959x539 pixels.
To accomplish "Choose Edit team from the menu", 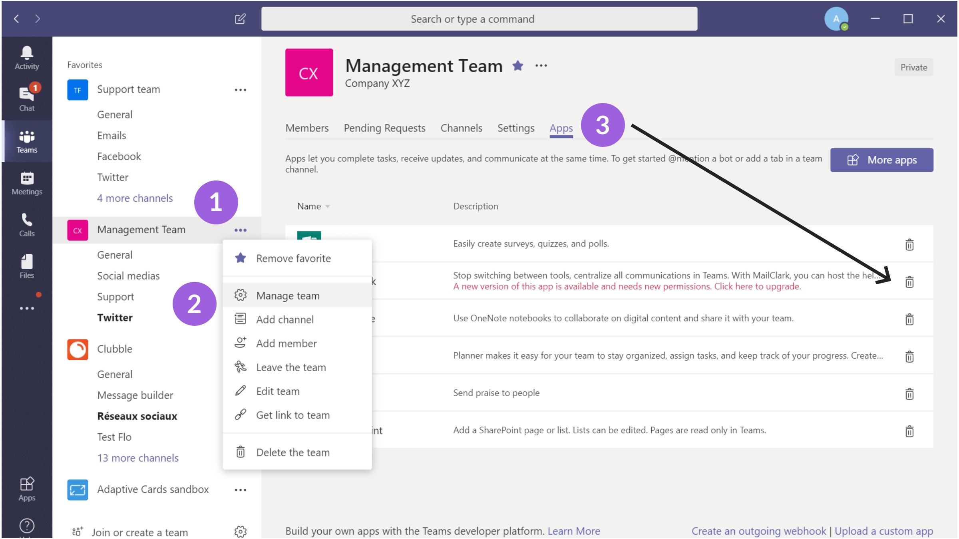I will click(x=297, y=391).
